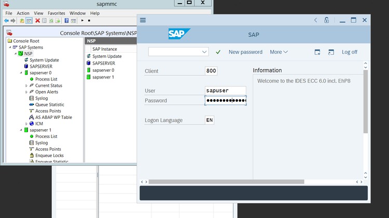The image size is (389, 218).
Task: Confirm logon with the green checkmark
Action: [218, 52]
